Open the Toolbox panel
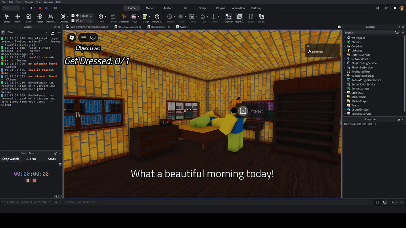This screenshot has width=406, height=228. [250, 17]
